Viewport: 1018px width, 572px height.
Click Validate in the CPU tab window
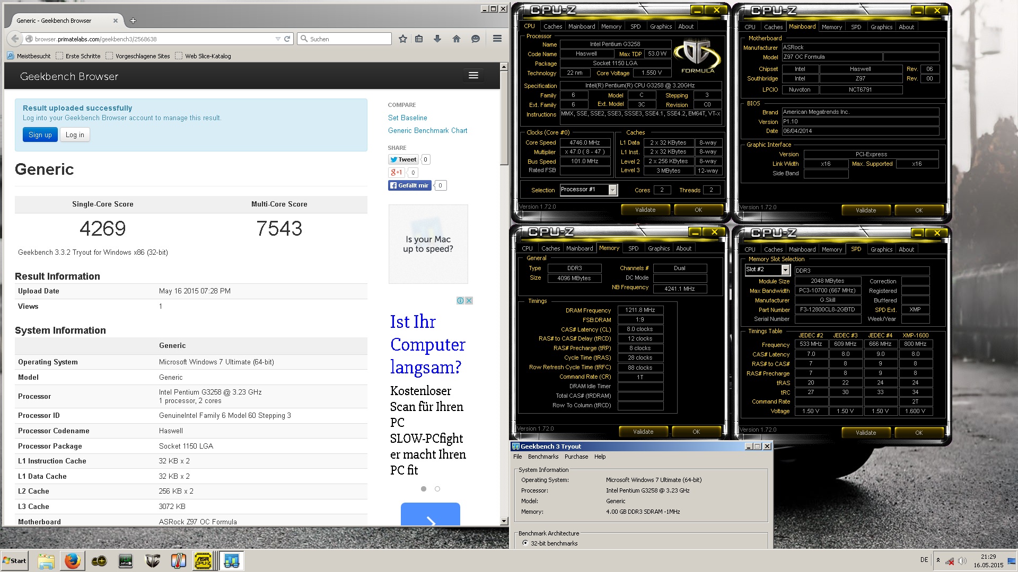[x=645, y=210]
